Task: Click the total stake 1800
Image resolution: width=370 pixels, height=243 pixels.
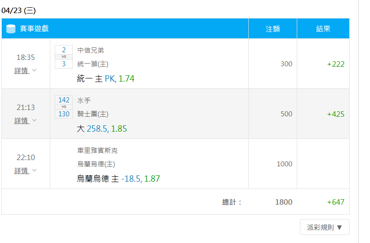Action: point(284,202)
